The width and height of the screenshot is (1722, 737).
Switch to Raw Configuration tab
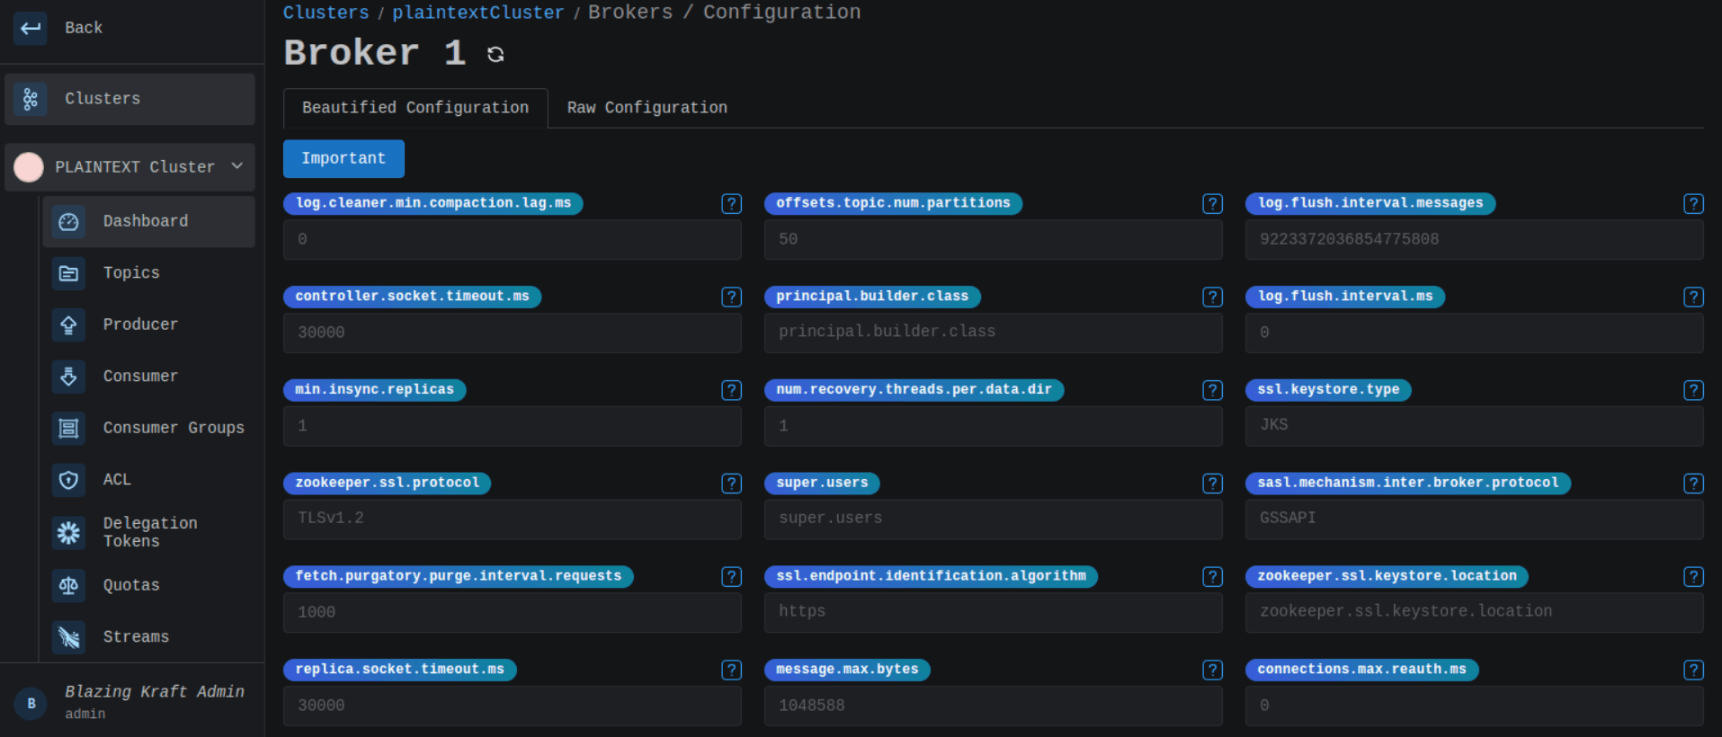[647, 108]
